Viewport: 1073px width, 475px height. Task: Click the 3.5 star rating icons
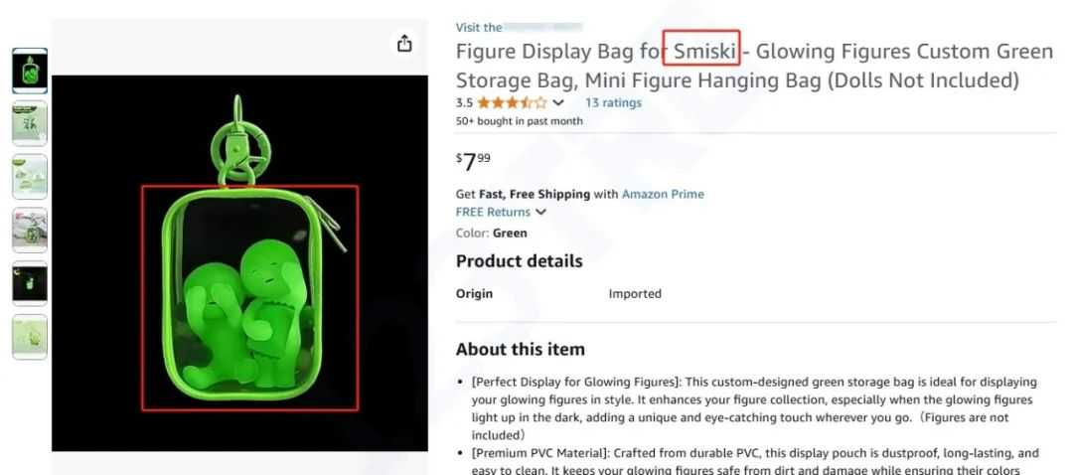(512, 103)
